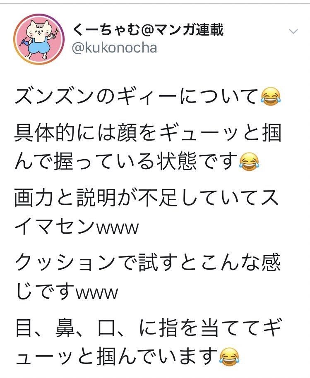Click laughing emoji after 状態です
Screen dimensions: 310x378
click(x=249, y=162)
